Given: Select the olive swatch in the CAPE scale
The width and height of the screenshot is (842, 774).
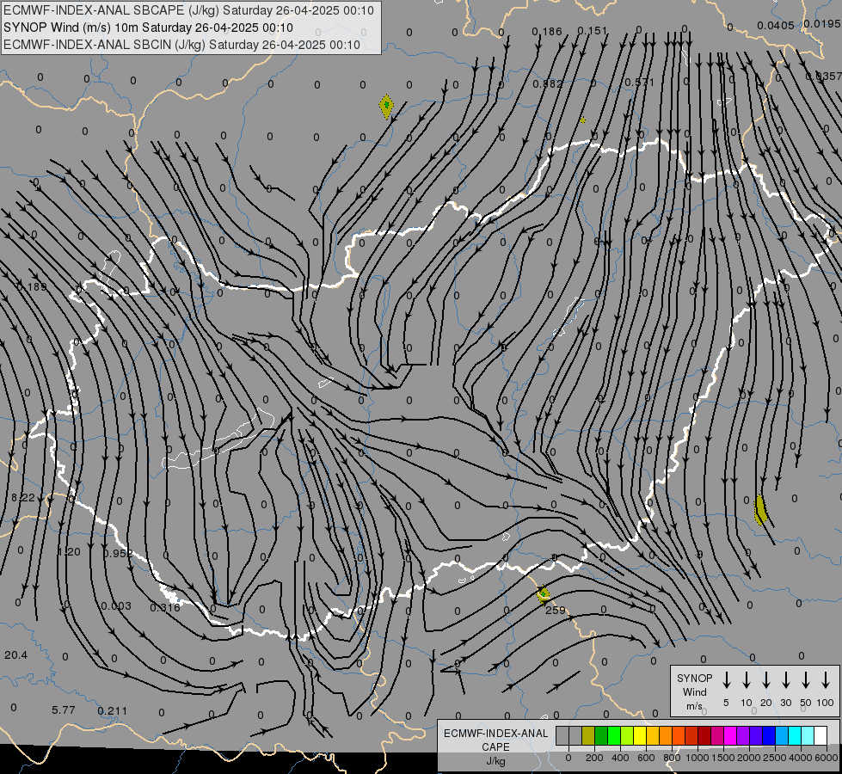Looking at the screenshot, I should (588, 736).
